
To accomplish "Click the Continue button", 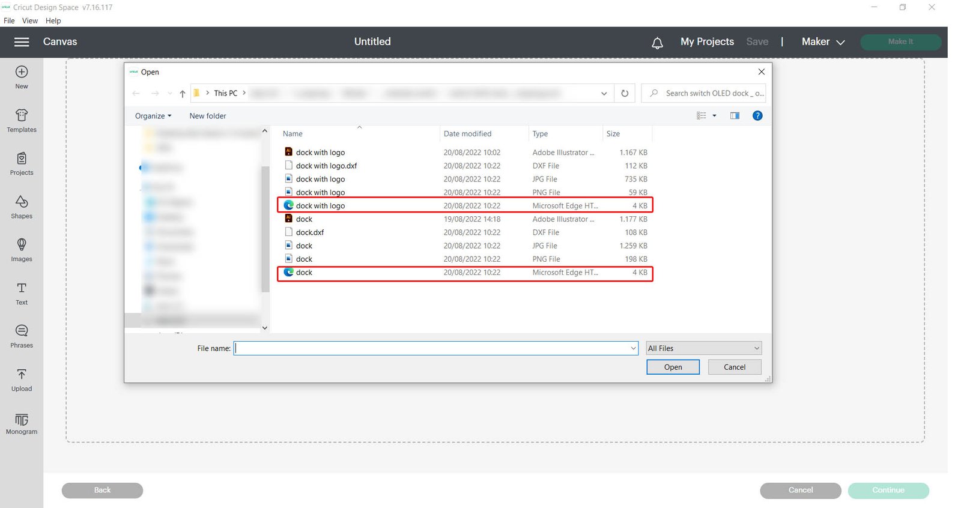I will point(888,491).
